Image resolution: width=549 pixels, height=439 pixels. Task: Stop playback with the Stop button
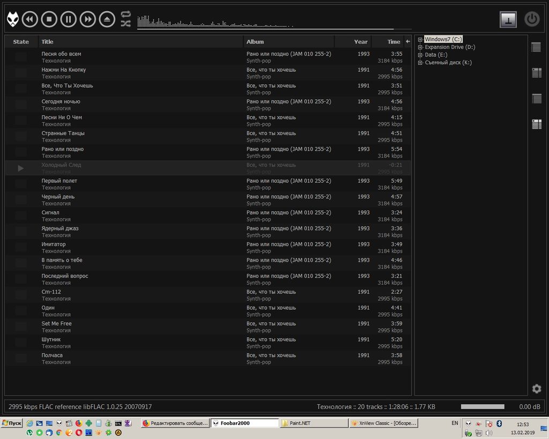point(49,19)
